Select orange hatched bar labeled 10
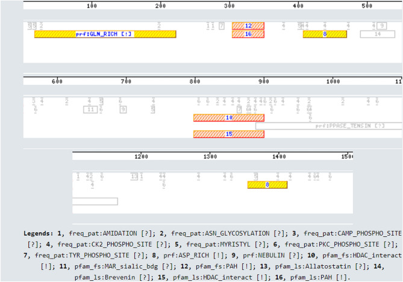This screenshot has height=282, width=403. 228,118
